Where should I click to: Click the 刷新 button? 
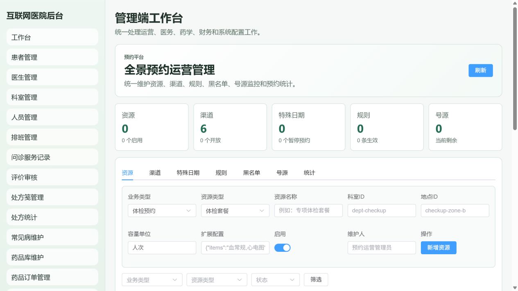click(x=481, y=70)
